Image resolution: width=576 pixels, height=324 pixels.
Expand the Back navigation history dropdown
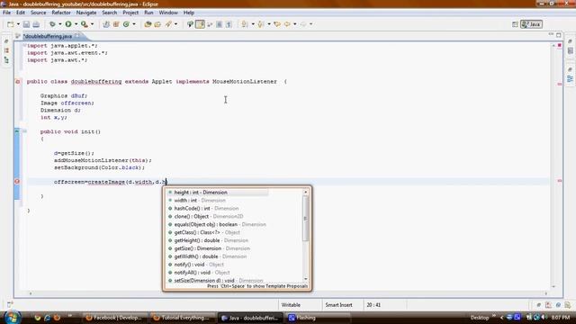click(x=294, y=24)
